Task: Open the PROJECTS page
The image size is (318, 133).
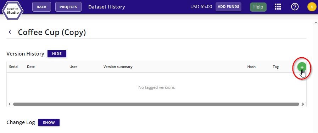Action: click(68, 7)
